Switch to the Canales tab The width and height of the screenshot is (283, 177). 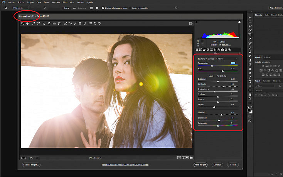(266, 81)
